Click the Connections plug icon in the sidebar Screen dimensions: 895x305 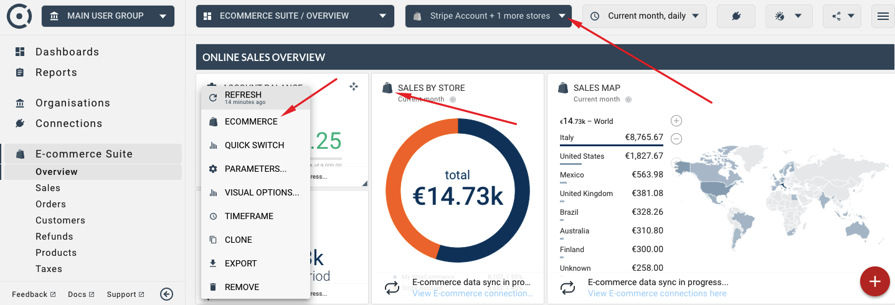pos(20,123)
